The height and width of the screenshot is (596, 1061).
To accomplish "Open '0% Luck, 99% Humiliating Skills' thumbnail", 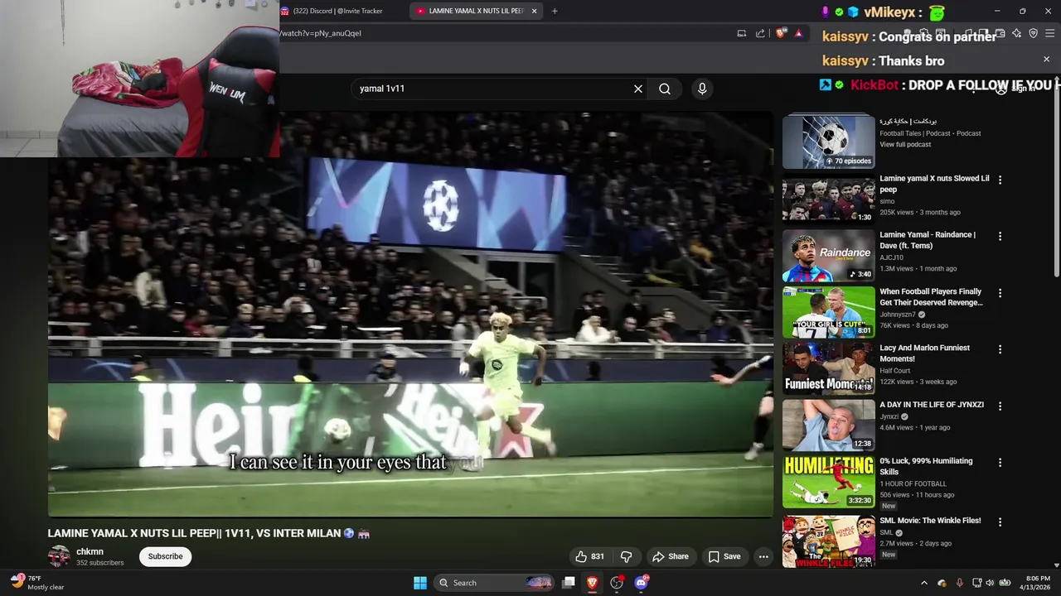I will click(828, 482).
